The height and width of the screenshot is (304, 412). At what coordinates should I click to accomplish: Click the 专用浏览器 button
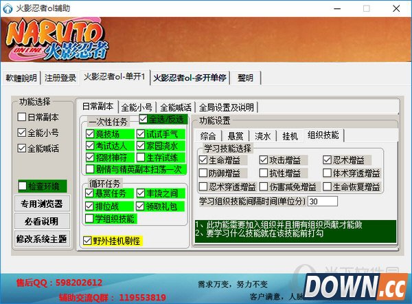click(x=42, y=204)
